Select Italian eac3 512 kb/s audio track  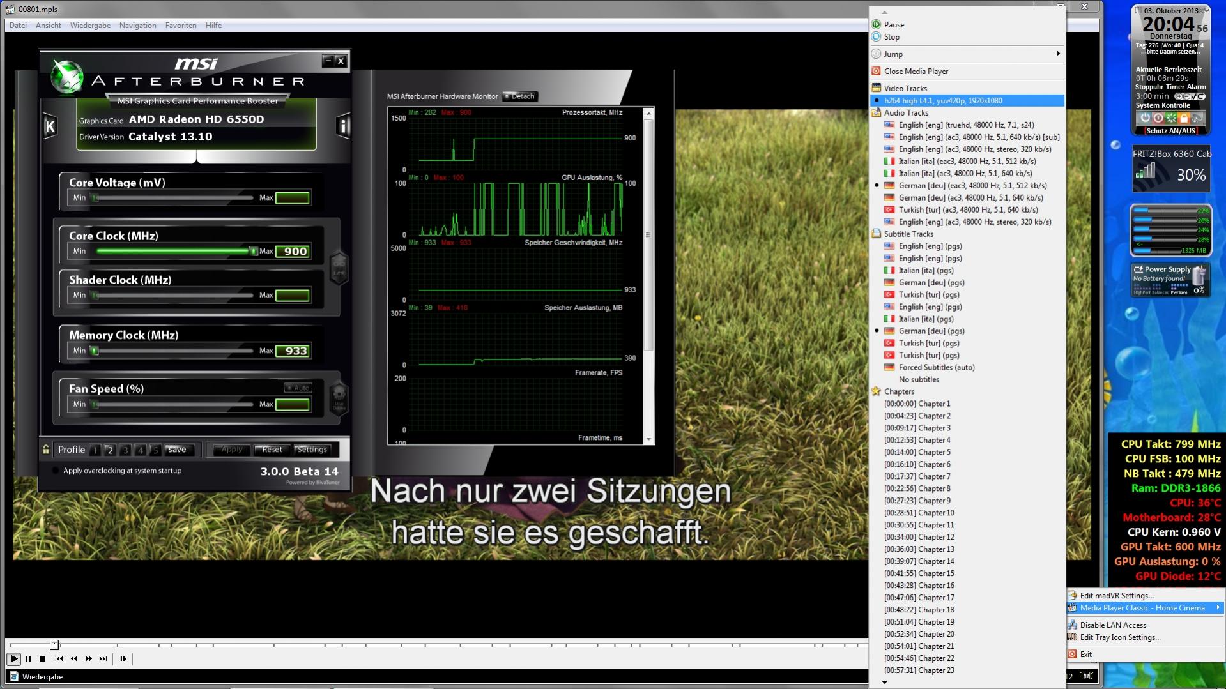968,161
